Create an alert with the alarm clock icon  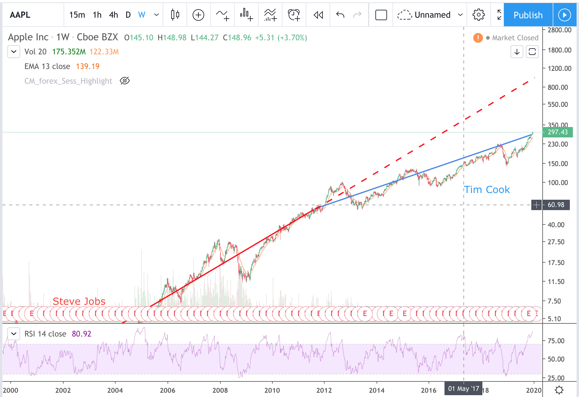[x=294, y=15]
